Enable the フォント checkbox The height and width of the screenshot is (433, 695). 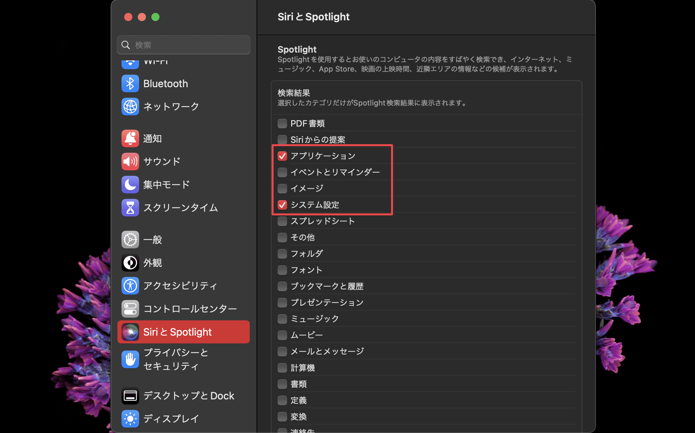[282, 270]
